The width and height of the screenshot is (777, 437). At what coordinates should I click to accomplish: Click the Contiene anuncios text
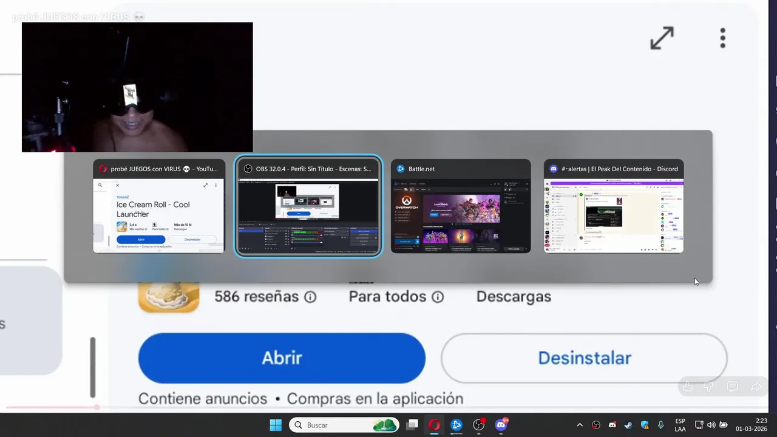coord(203,399)
